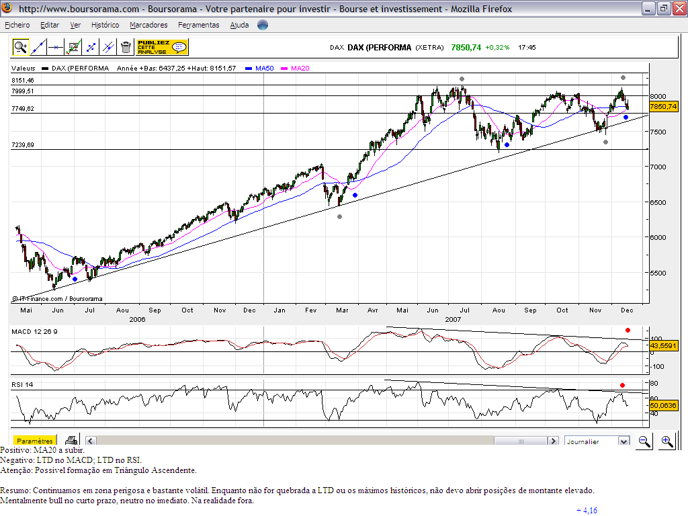Restore down the Firefox window

point(664,8)
